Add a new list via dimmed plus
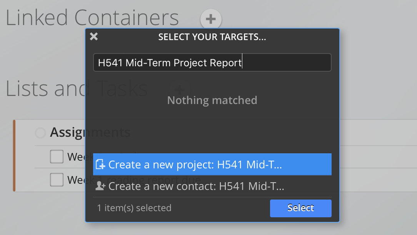 180,89
